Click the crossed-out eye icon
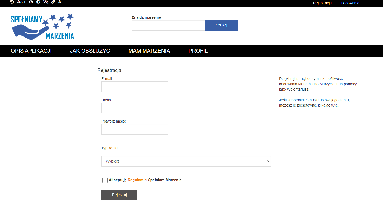 (45, 2)
